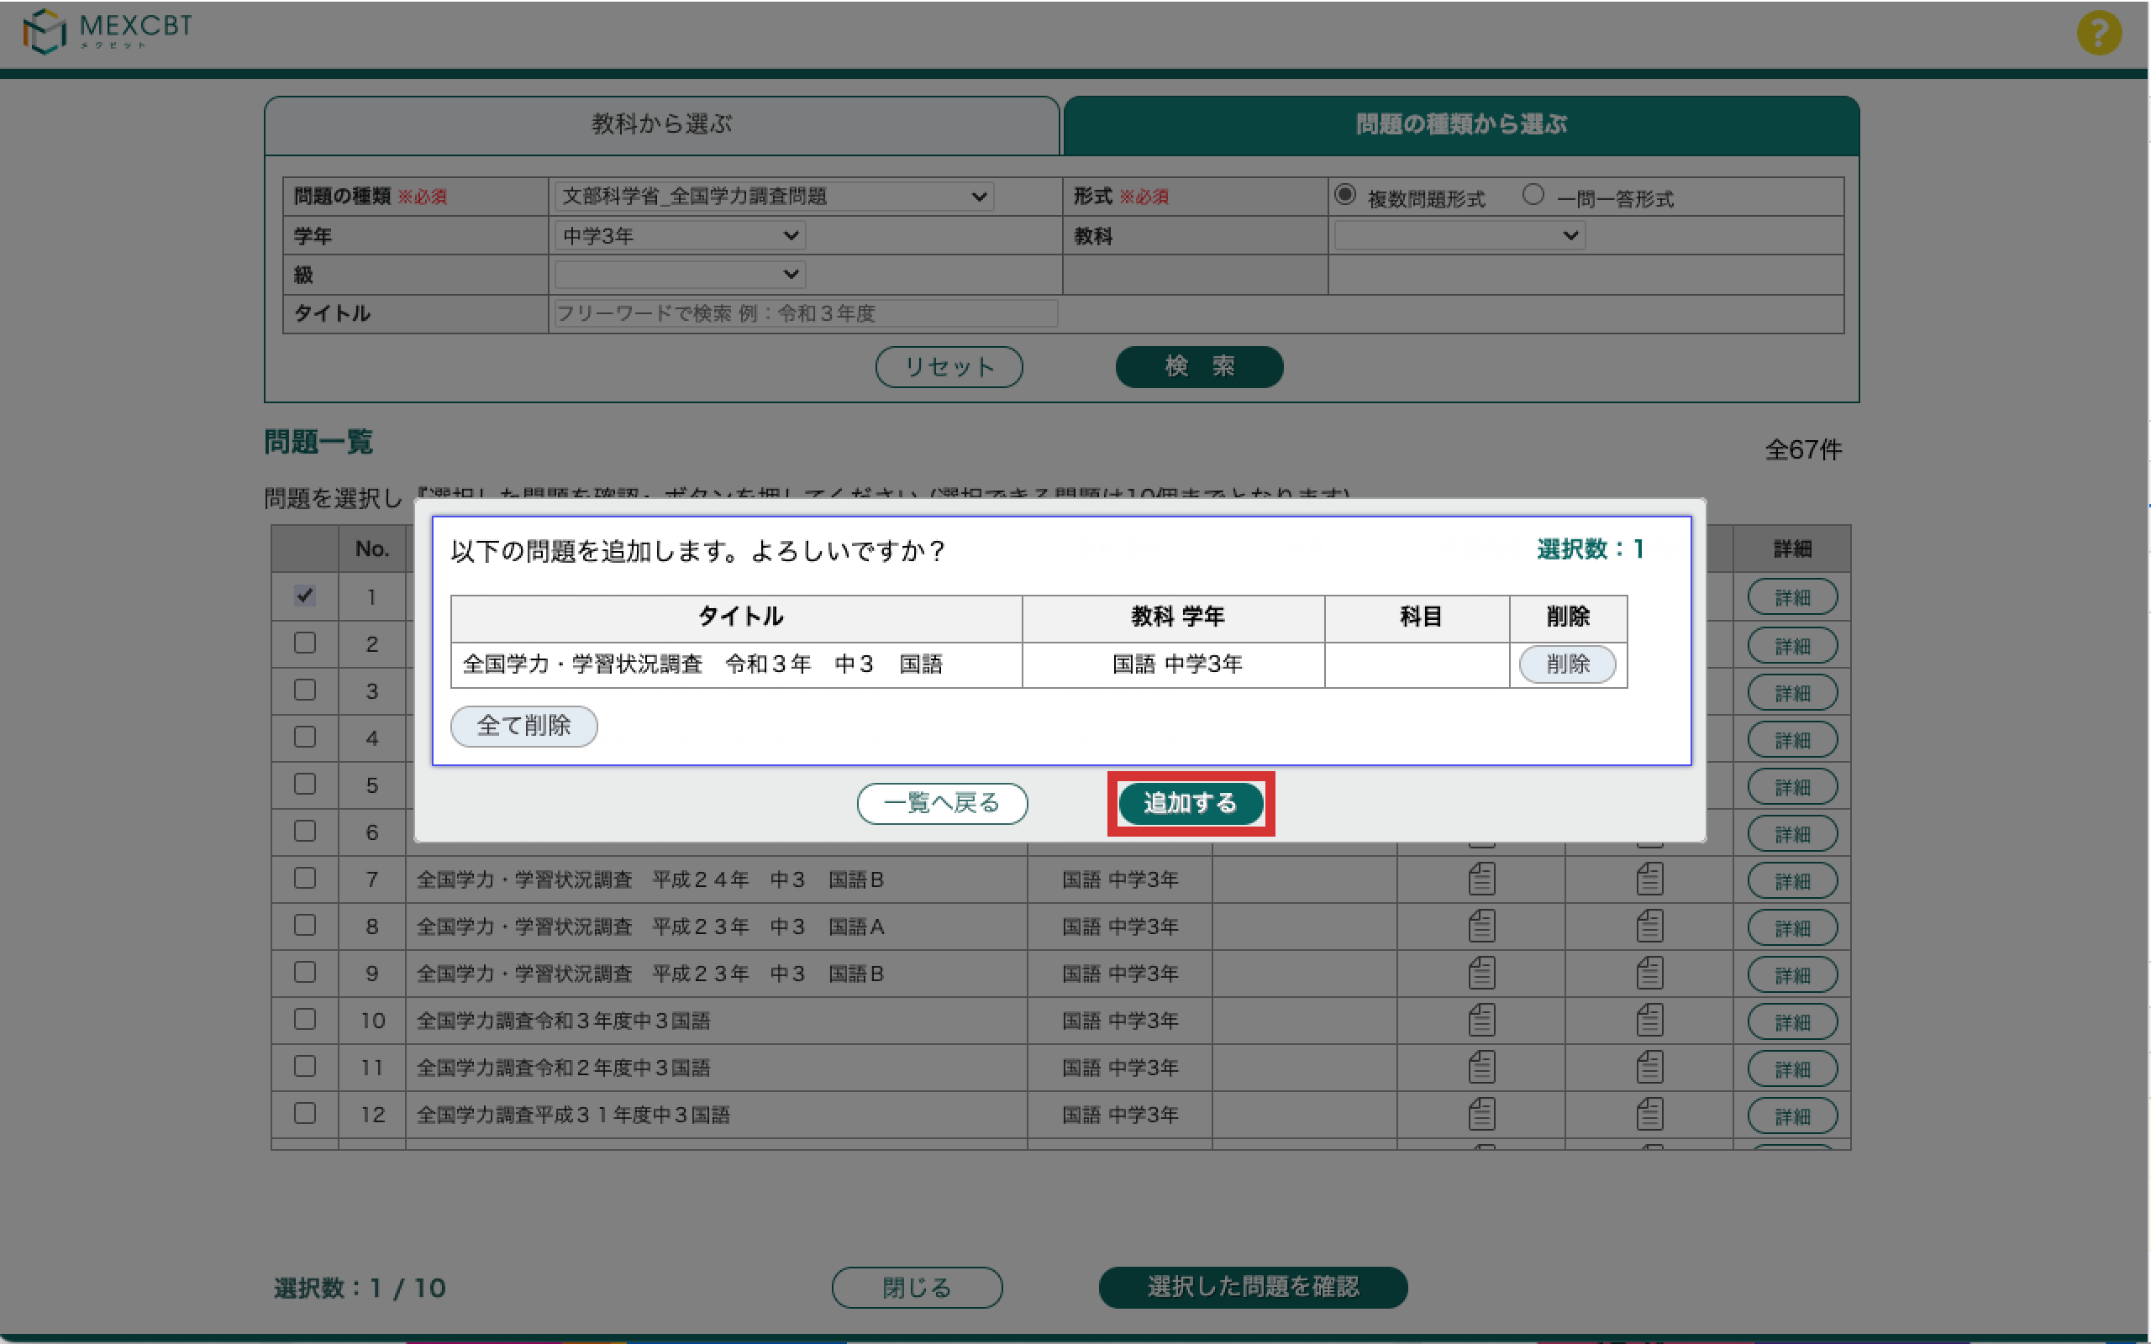The height and width of the screenshot is (1344, 2151).
Task: Open second document icon for 平成23年 国語A row
Action: (1649, 927)
